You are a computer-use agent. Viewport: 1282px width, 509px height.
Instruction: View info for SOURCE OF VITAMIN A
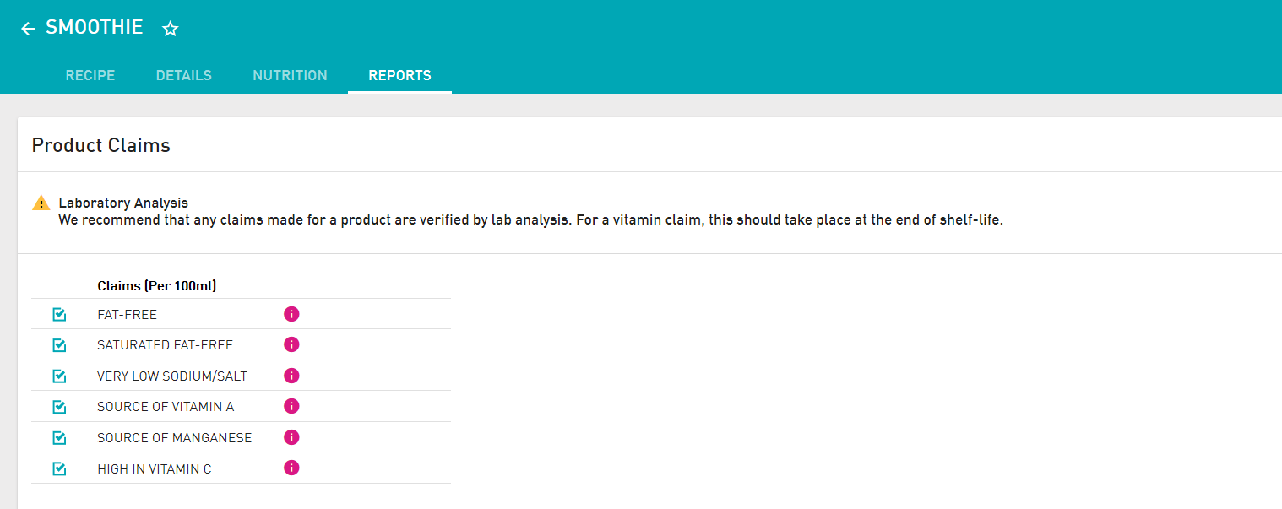(x=291, y=406)
